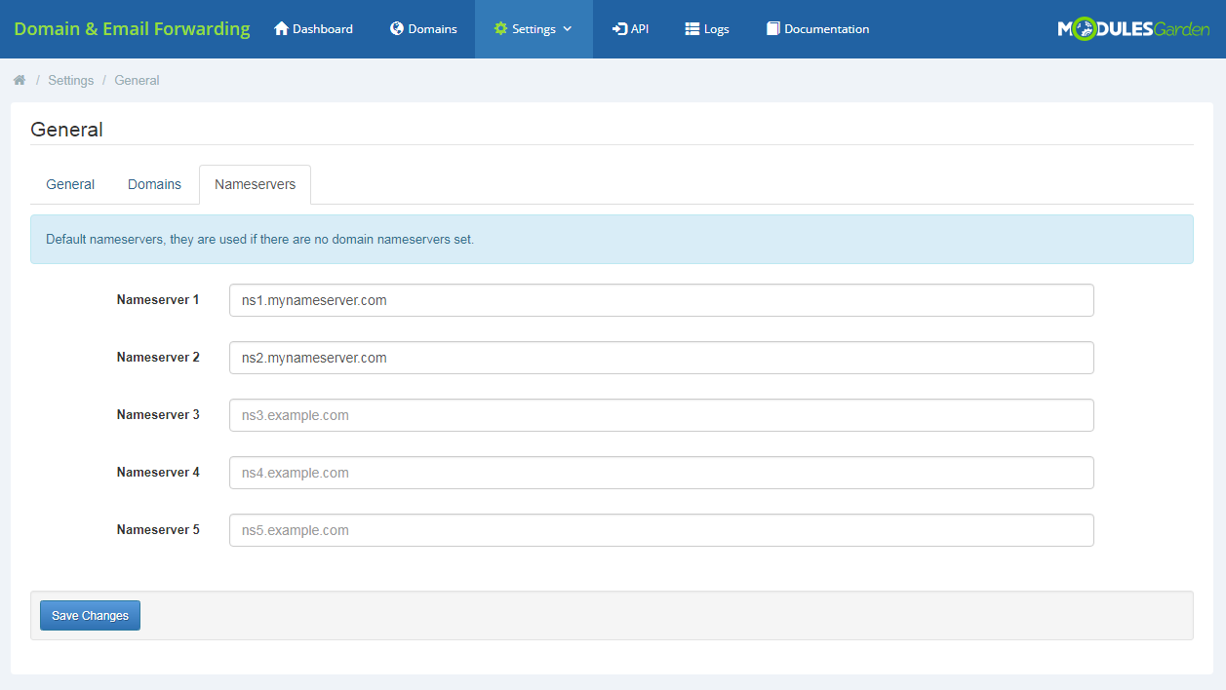This screenshot has height=690, width=1226.
Task: Switch to the General tab
Action: 69,184
